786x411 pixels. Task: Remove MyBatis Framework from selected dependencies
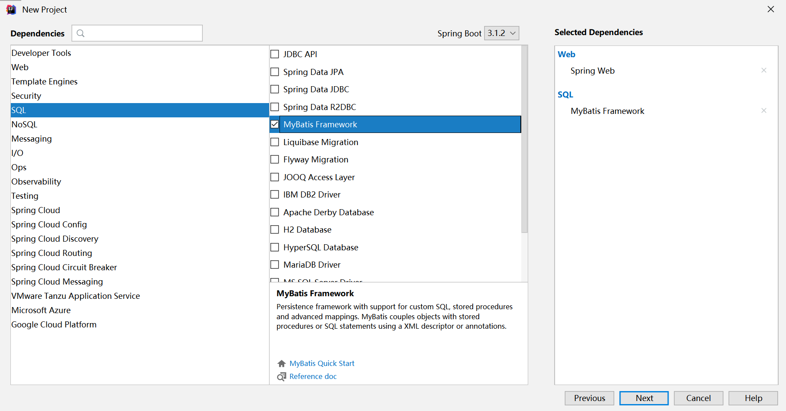tap(764, 110)
